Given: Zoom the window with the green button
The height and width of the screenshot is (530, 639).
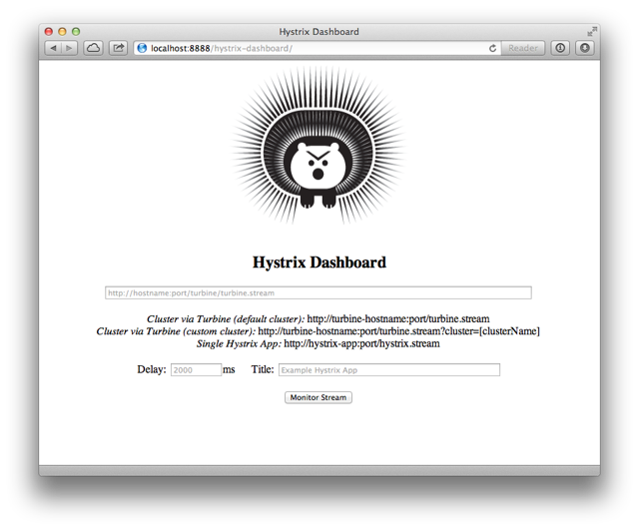Looking at the screenshot, I should [76, 31].
